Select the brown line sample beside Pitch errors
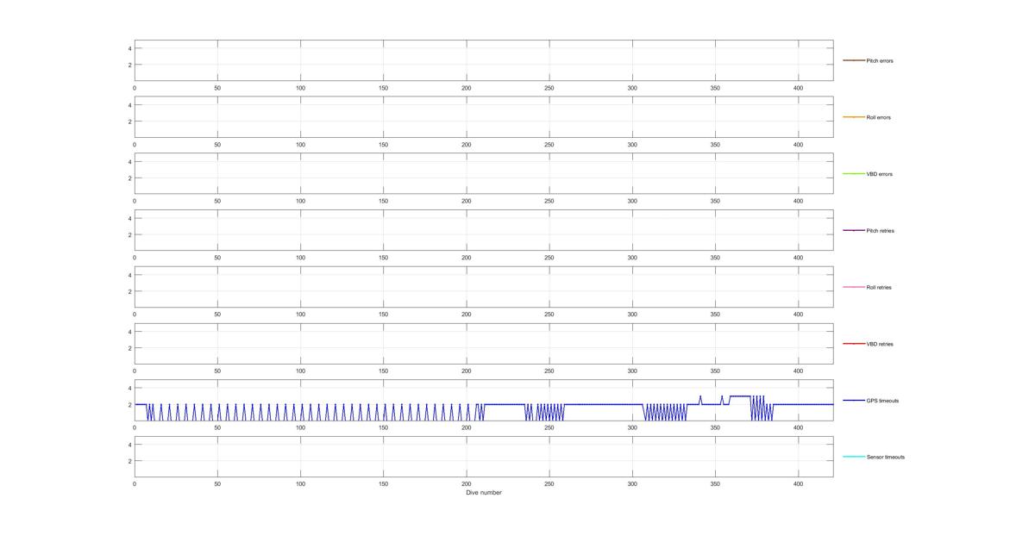This screenshot has width=1035, height=536. 854,60
